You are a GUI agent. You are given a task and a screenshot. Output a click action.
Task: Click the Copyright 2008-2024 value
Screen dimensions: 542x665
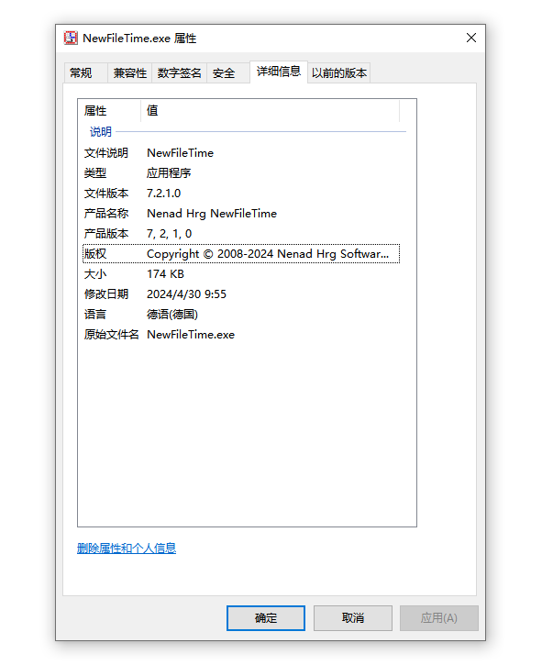point(268,253)
